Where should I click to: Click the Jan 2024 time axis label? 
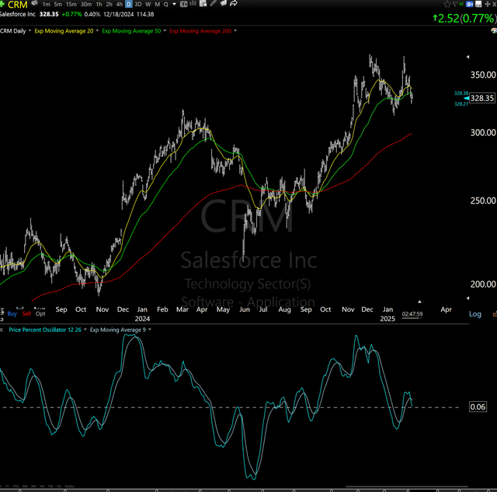pyautogui.click(x=142, y=314)
